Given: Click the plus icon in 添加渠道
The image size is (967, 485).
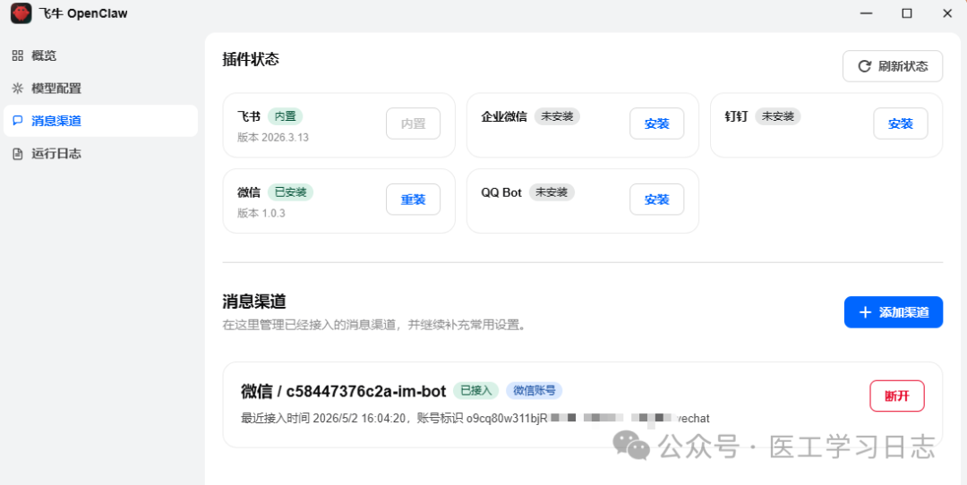Looking at the screenshot, I should (x=865, y=312).
